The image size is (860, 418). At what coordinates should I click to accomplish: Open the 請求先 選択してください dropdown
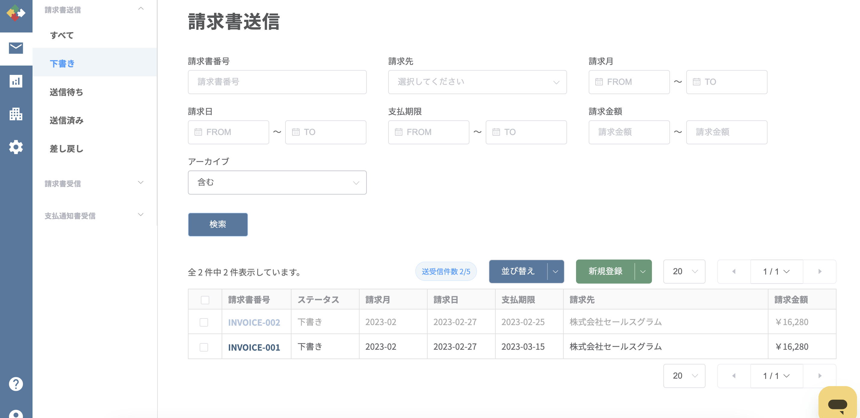(x=477, y=82)
